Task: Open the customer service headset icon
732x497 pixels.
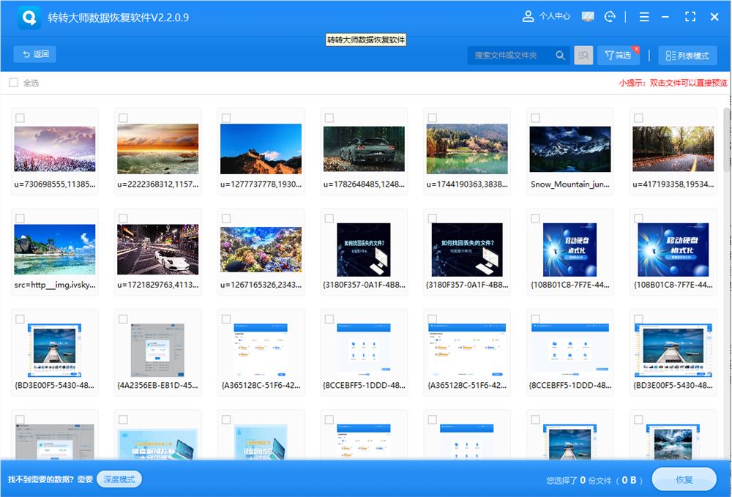Action: coord(610,17)
